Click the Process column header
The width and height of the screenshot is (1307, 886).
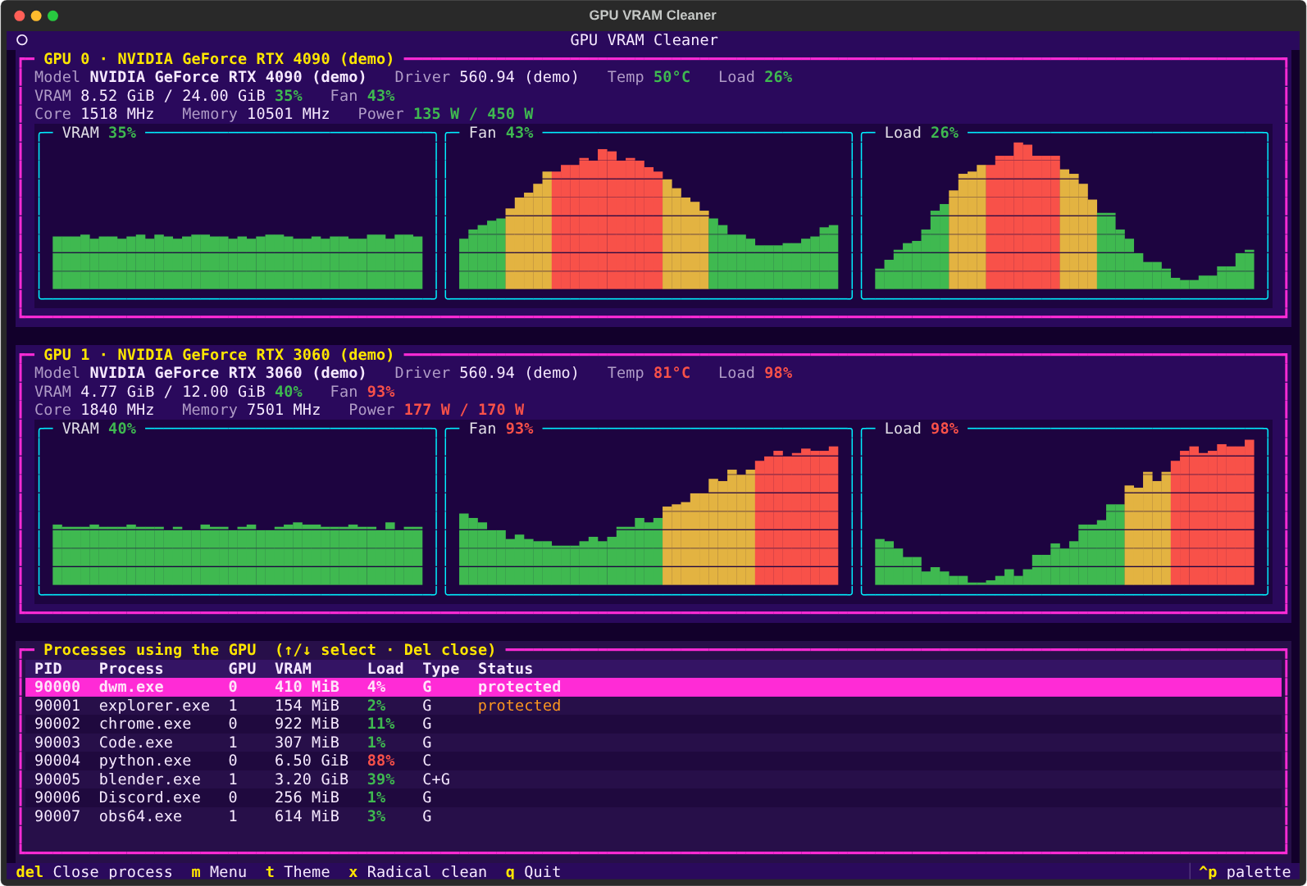point(131,669)
